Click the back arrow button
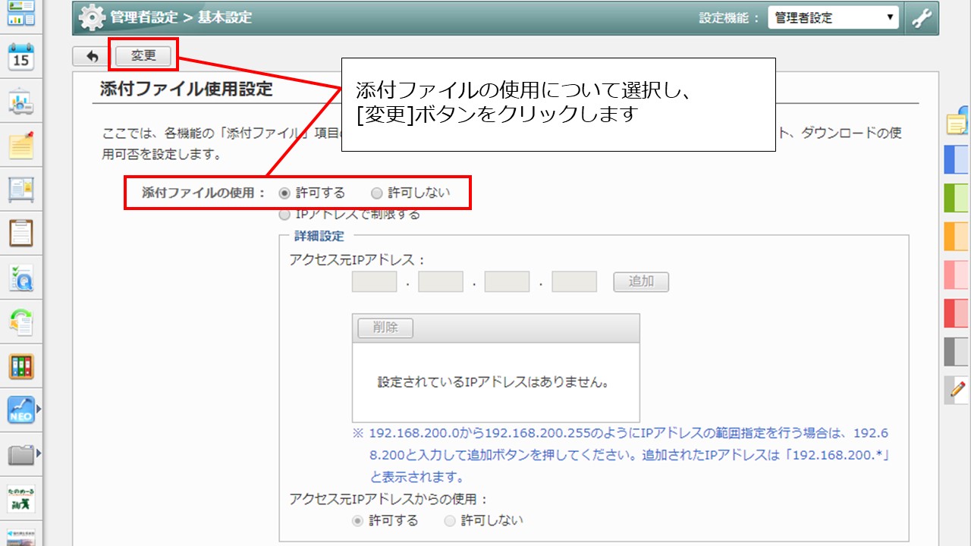 (92, 56)
